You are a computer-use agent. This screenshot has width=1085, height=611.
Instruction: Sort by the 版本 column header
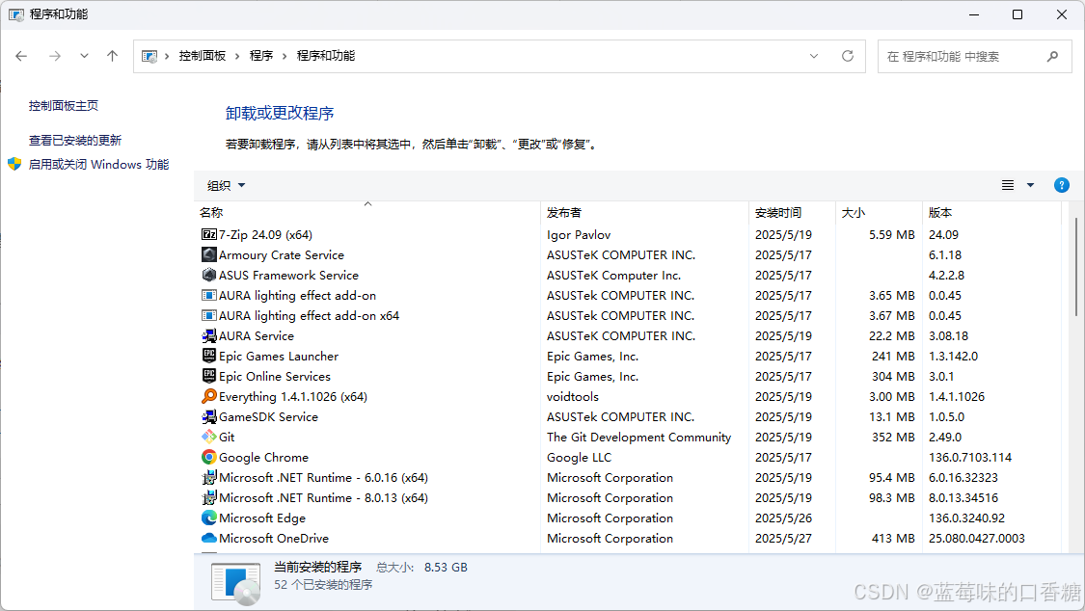tap(991, 212)
